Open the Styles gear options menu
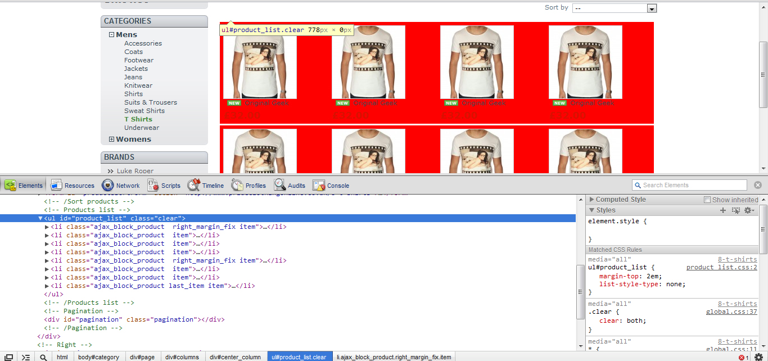This screenshot has height=361, width=768. (748, 210)
